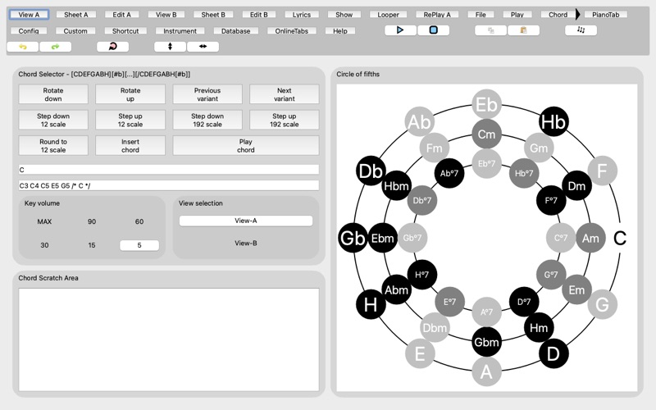Set key volume to 30
Screen dimensions: 656x410
click(44, 245)
